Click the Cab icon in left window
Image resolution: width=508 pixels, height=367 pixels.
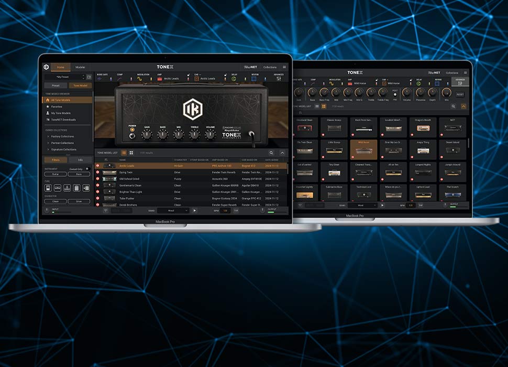click(x=196, y=79)
